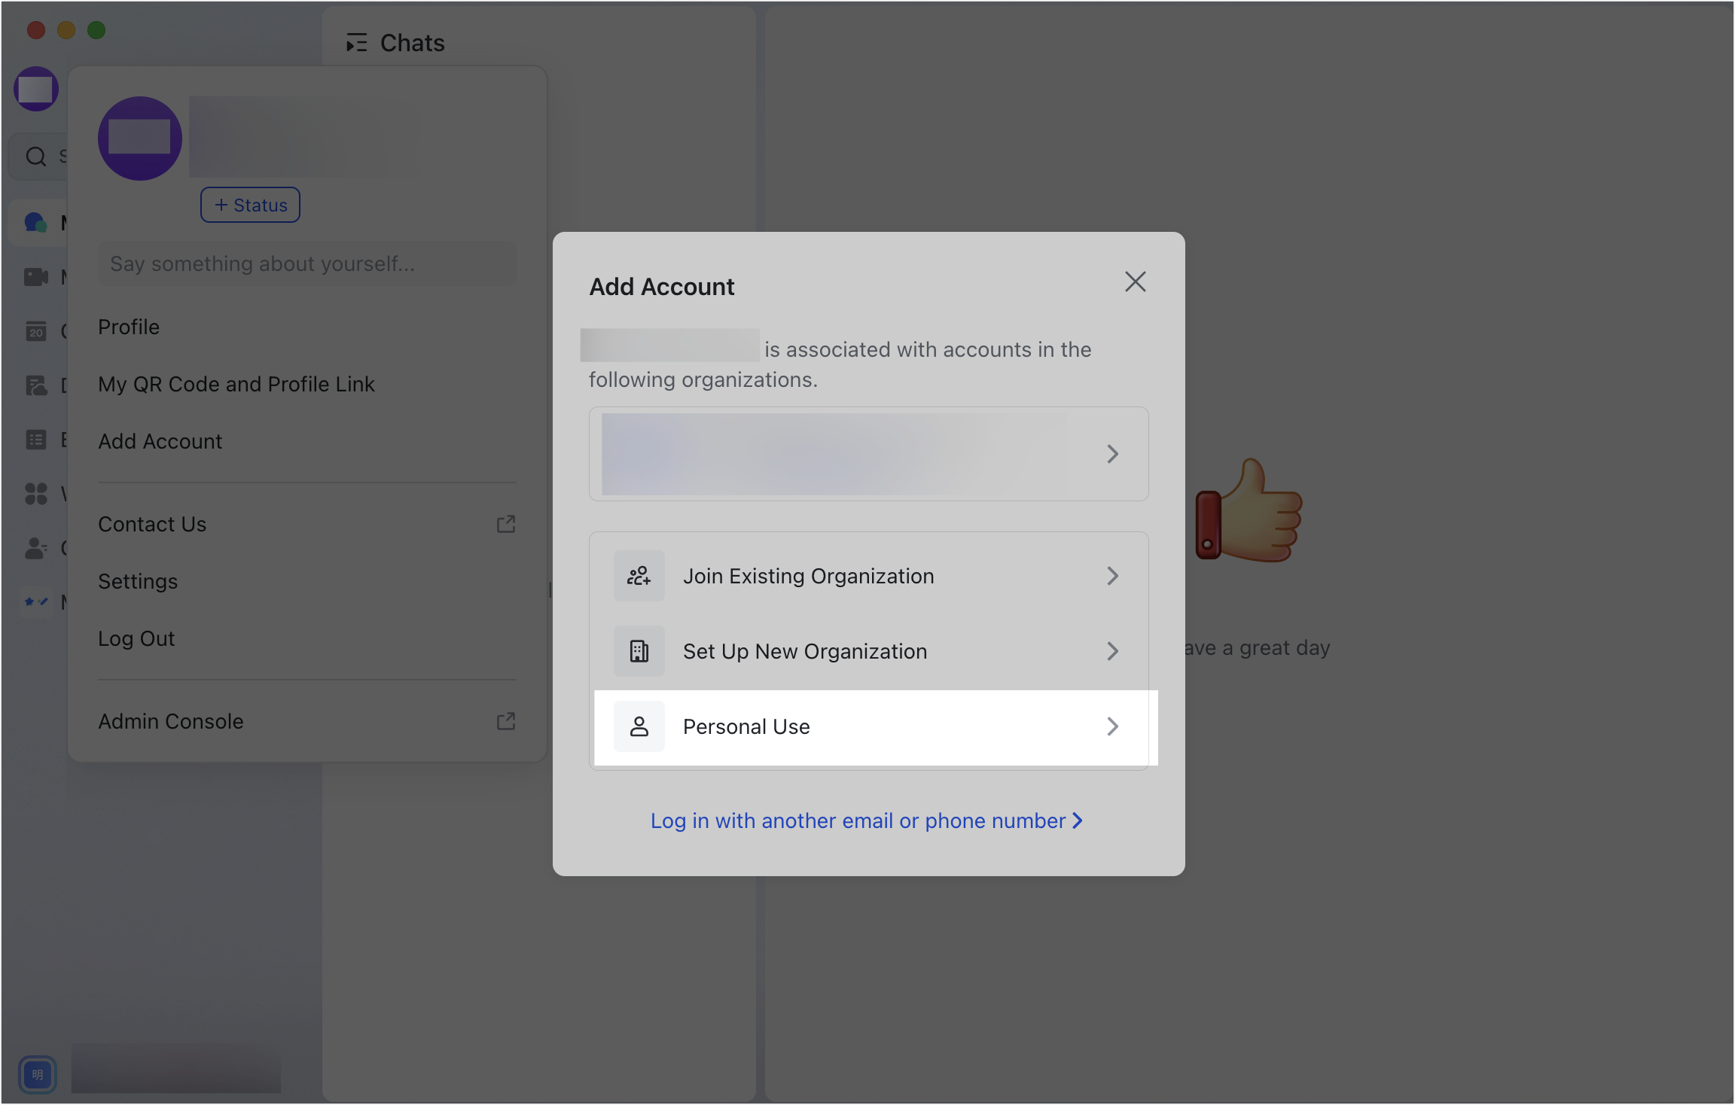Open My QR Code and Profile Link
The width and height of the screenshot is (1735, 1105).
tap(236, 384)
